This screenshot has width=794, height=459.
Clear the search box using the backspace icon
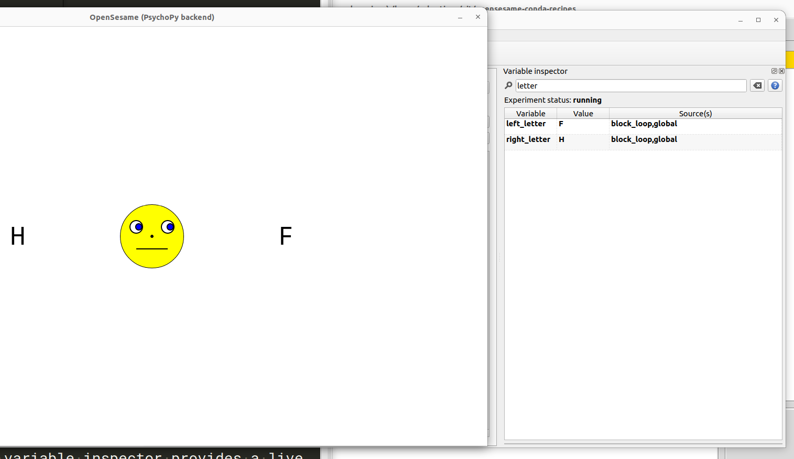[757, 85]
